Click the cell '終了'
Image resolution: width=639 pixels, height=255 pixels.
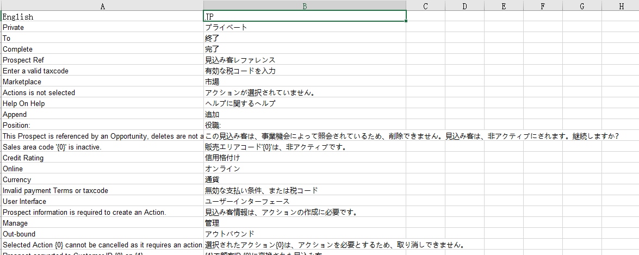(305, 38)
